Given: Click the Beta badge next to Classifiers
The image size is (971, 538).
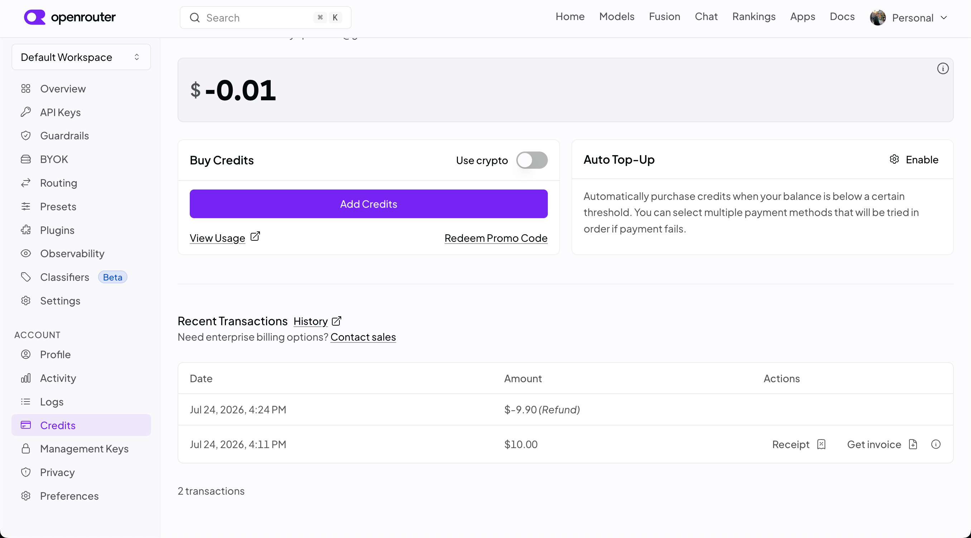Looking at the screenshot, I should 112,277.
